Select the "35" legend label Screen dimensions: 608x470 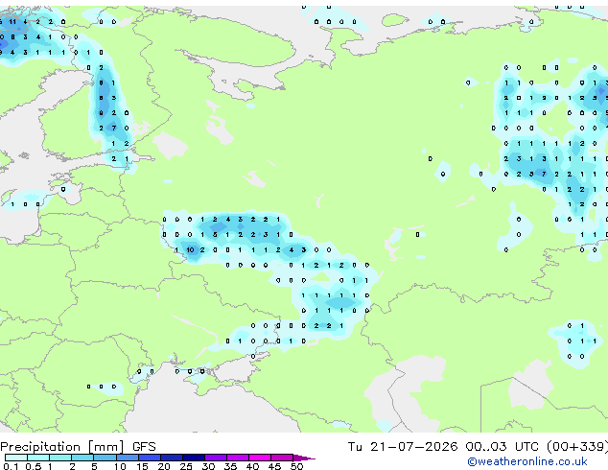point(230,466)
